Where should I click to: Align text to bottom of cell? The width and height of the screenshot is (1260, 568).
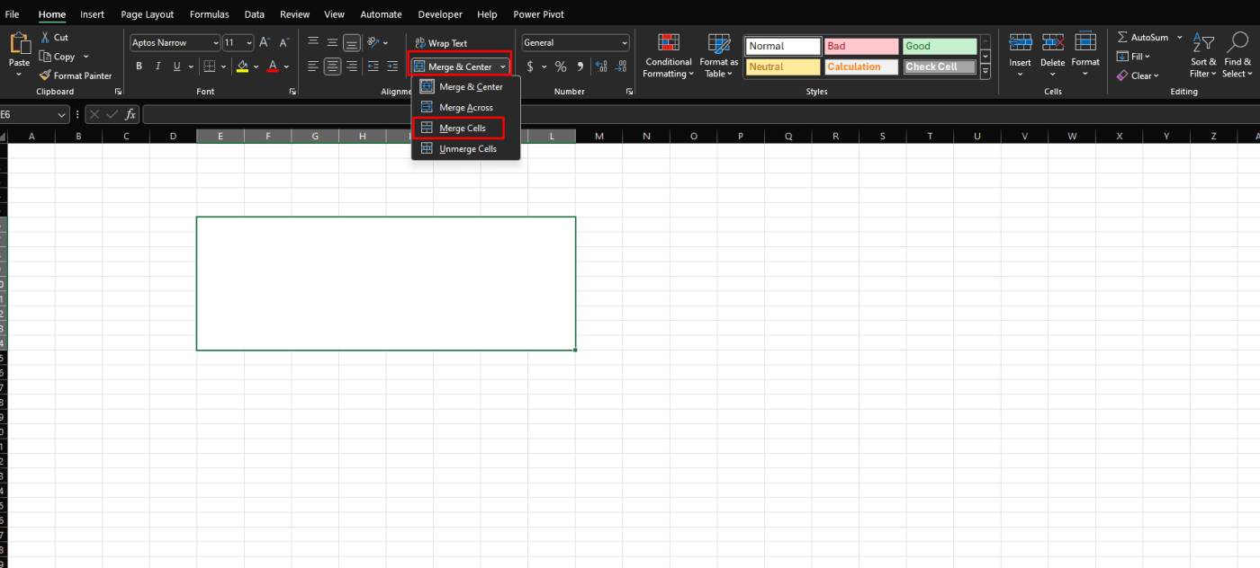[352, 42]
